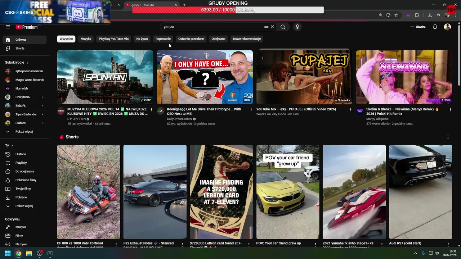Open the Audi RS7 cold start short
461x259 pixels.
420,192
